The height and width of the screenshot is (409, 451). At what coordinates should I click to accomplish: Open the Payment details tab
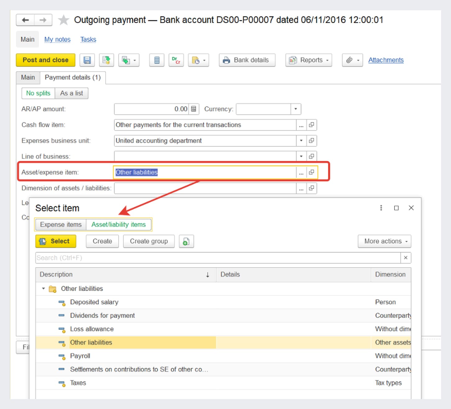click(x=73, y=77)
